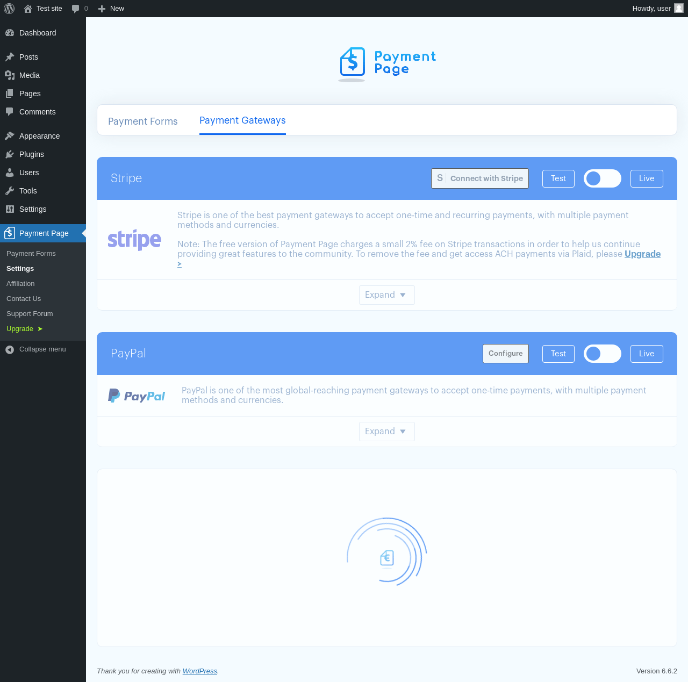Image resolution: width=688 pixels, height=682 pixels.
Task: Click the PayPal Configure button
Action: point(506,354)
